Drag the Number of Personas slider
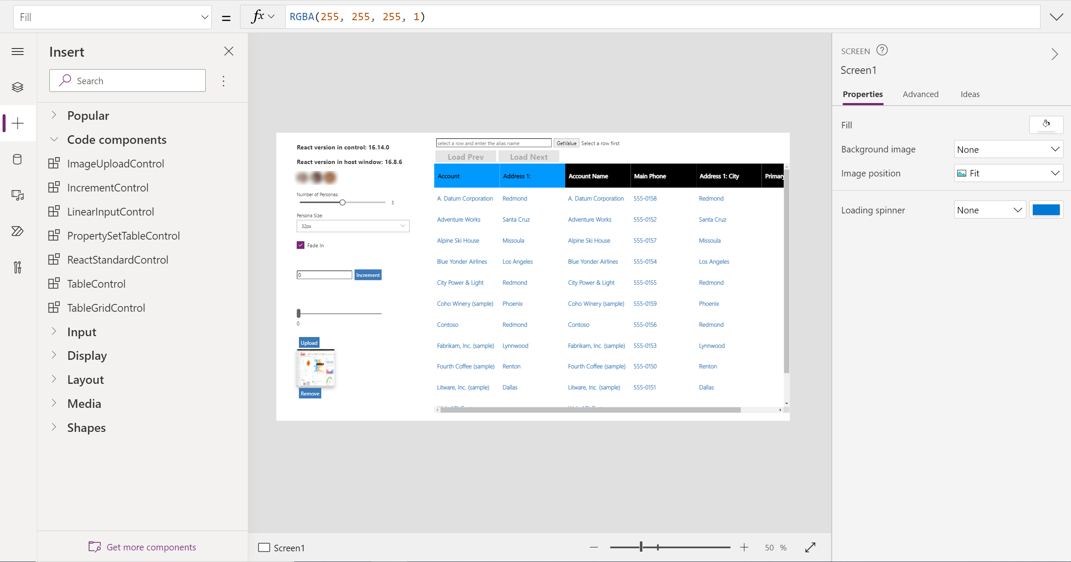Image resolution: width=1071 pixels, height=562 pixels. pyautogui.click(x=343, y=203)
